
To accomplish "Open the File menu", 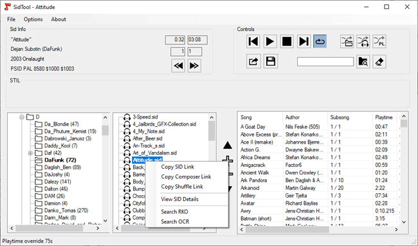I will [11, 19].
